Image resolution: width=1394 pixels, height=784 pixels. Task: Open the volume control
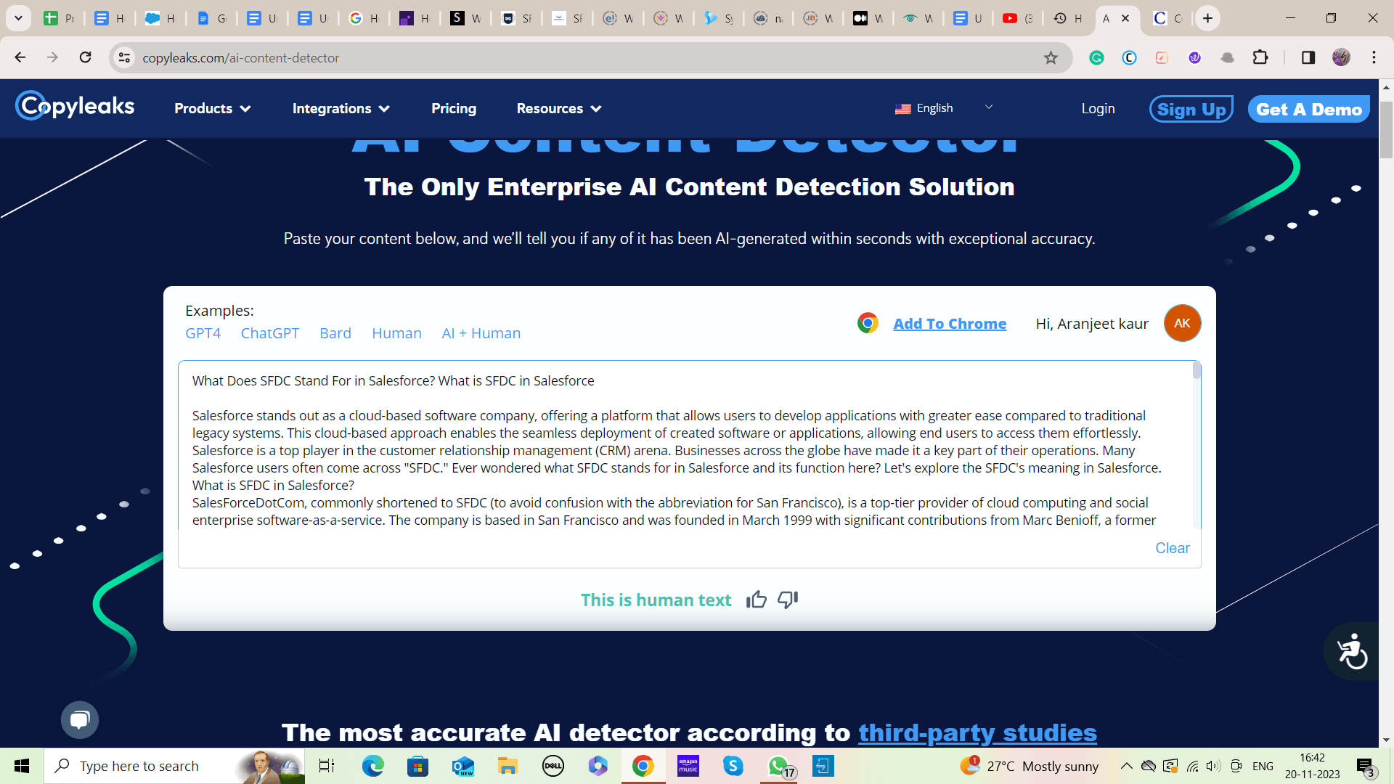pyautogui.click(x=1213, y=766)
